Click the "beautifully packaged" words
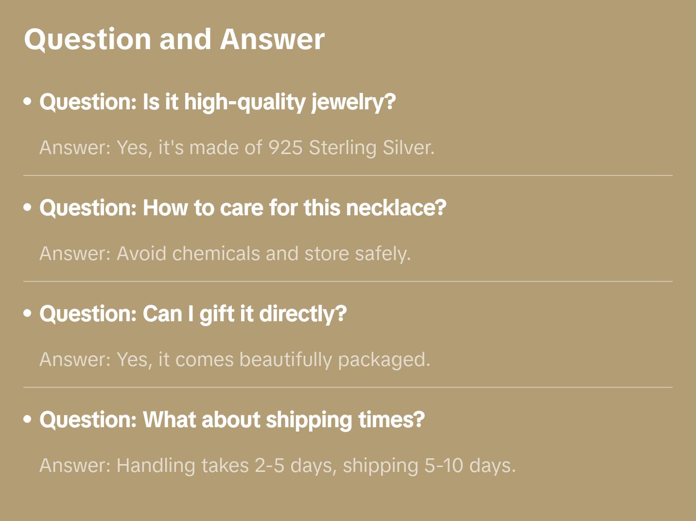696x521 pixels. pos(334,360)
